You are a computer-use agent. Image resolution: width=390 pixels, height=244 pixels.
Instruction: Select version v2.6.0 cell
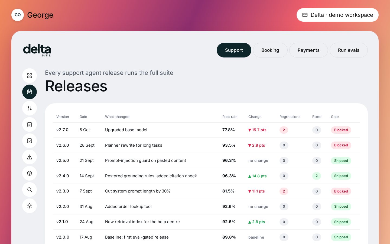[63, 145]
